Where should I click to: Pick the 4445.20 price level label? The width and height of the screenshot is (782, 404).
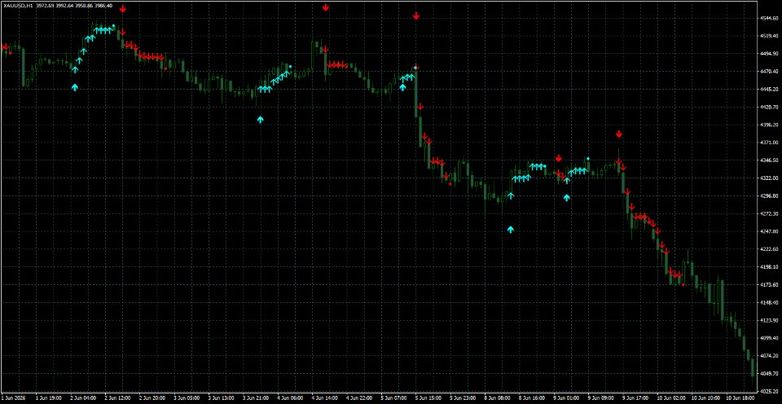click(x=770, y=90)
